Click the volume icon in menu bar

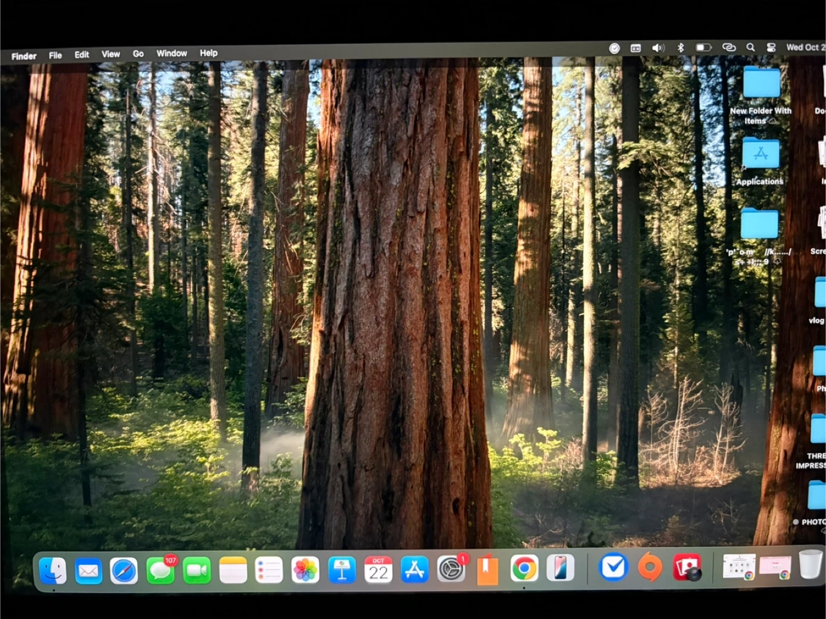658,48
